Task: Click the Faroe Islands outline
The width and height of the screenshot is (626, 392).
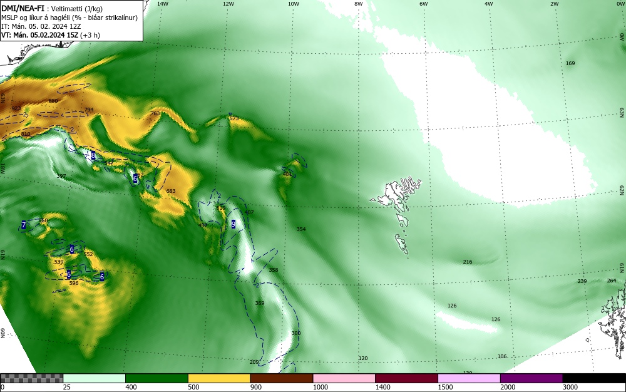Action: click(x=396, y=215)
